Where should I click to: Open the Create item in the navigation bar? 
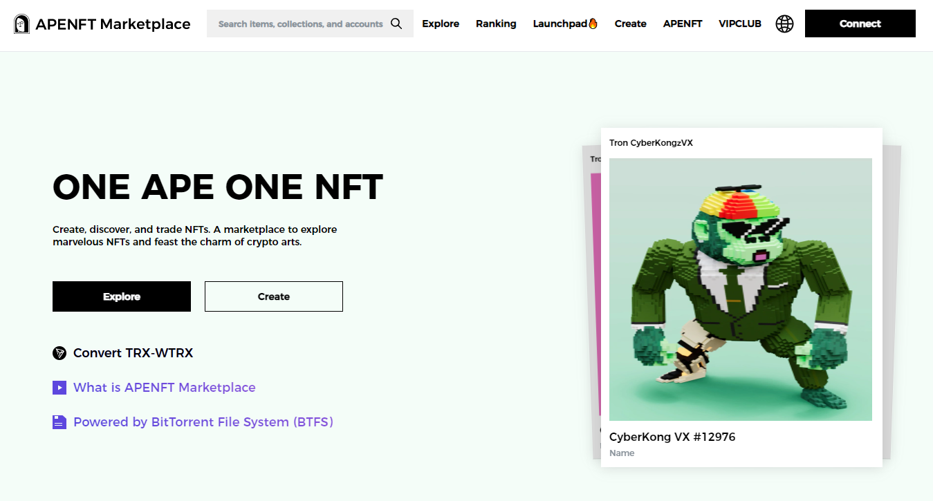[631, 23]
